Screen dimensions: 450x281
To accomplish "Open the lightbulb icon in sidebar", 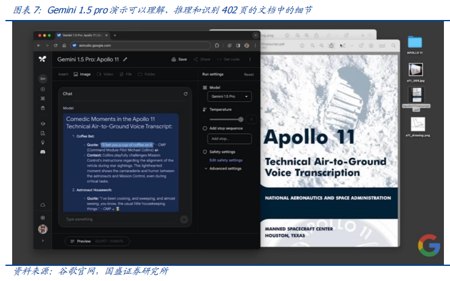I will click(43, 142).
